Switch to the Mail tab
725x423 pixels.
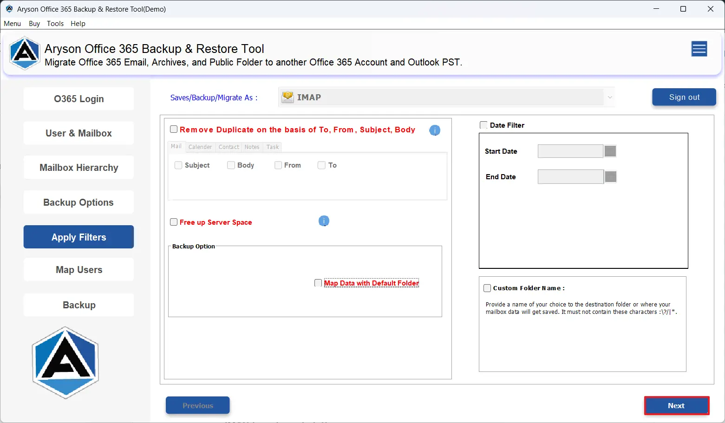click(x=176, y=146)
